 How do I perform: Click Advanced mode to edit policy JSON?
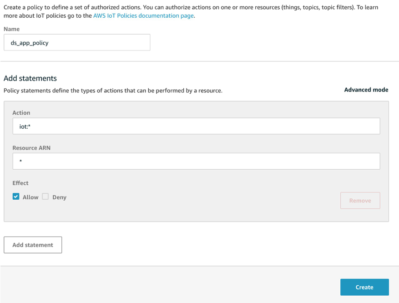click(x=366, y=90)
